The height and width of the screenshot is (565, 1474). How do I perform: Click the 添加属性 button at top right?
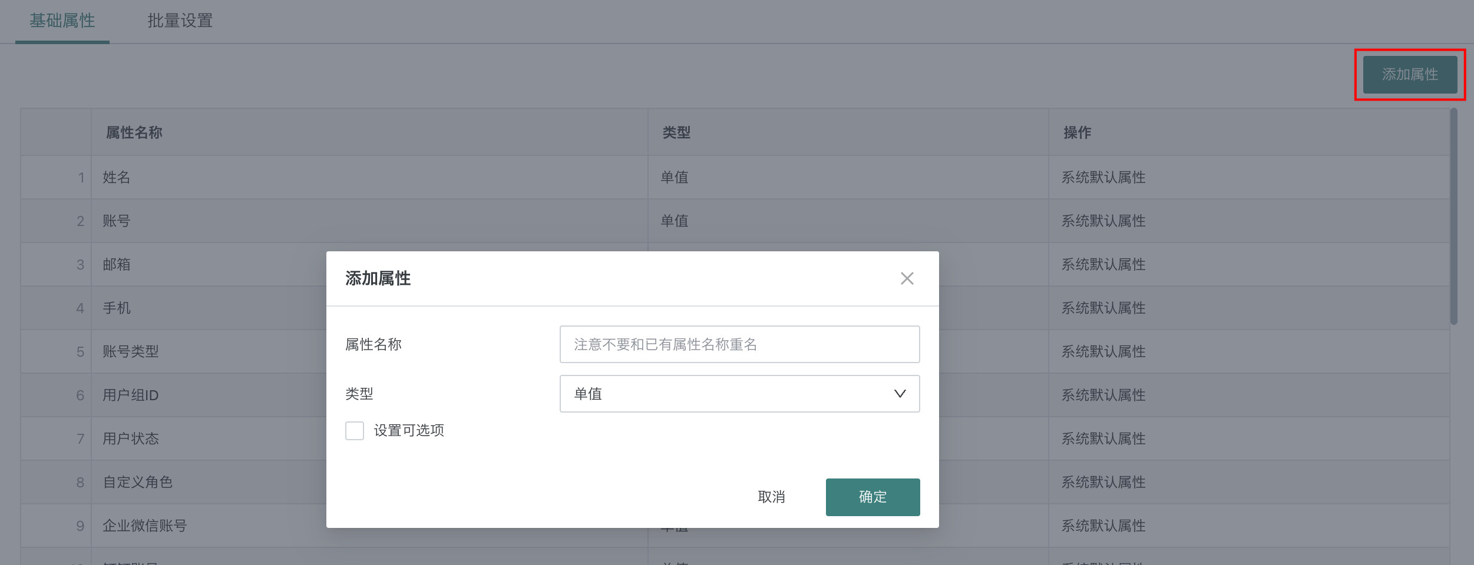(x=1410, y=75)
